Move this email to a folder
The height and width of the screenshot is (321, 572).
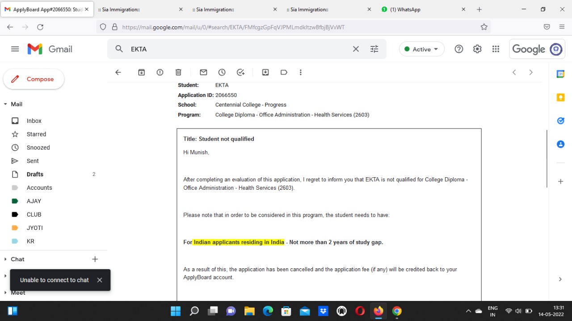[x=265, y=72]
